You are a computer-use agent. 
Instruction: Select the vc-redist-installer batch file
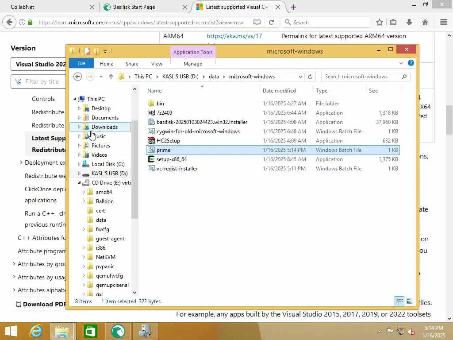(x=177, y=169)
